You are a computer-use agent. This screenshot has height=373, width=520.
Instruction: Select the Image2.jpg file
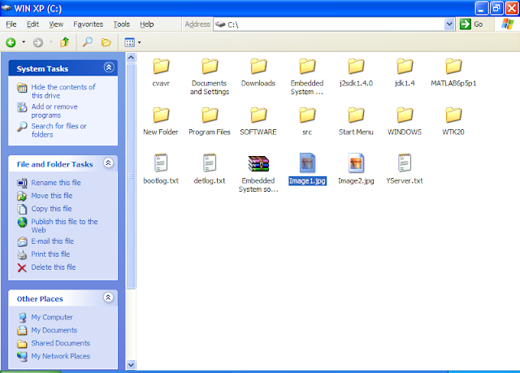(356, 168)
